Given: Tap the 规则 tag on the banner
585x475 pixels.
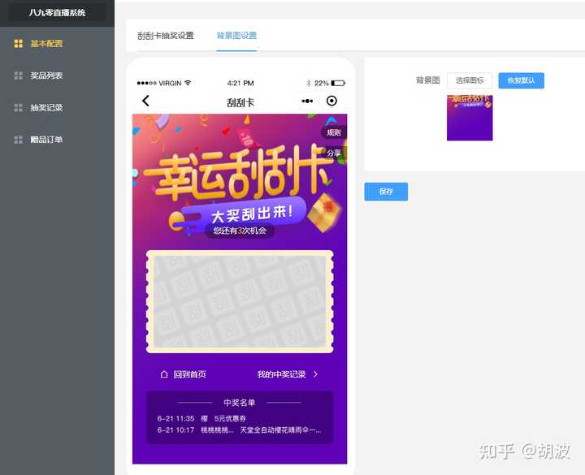Looking at the screenshot, I should pos(333,132).
